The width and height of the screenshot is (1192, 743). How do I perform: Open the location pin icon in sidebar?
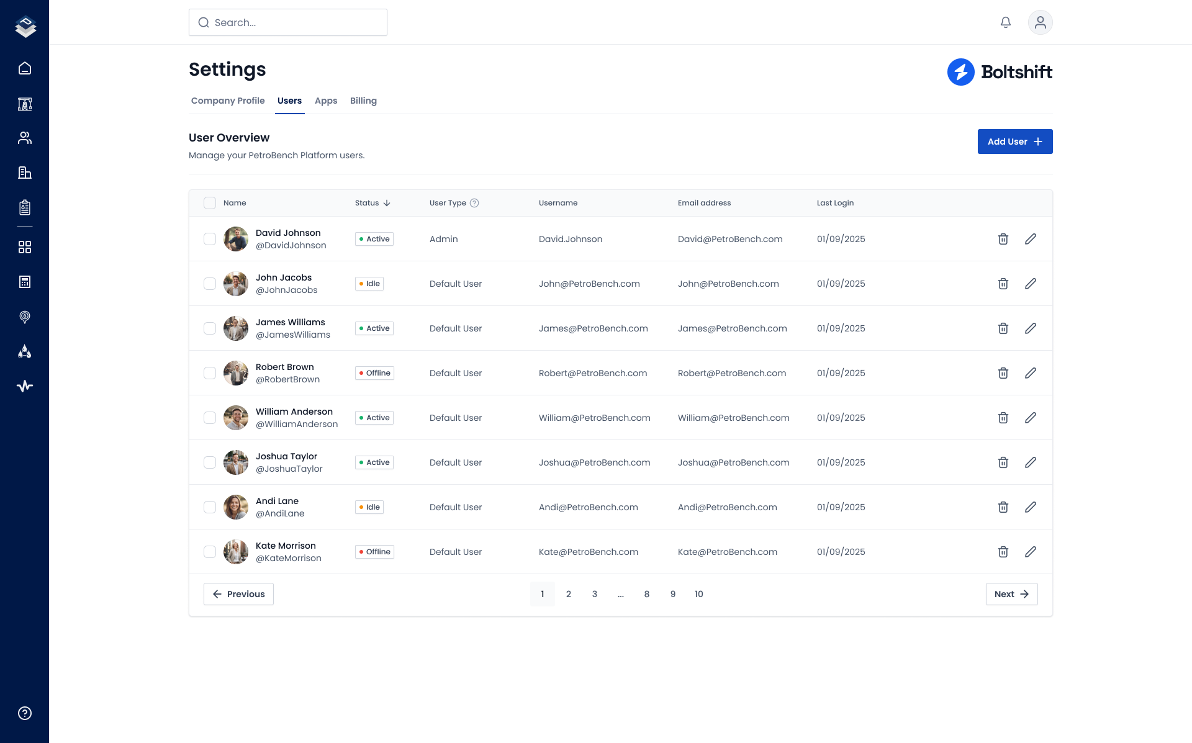click(25, 317)
